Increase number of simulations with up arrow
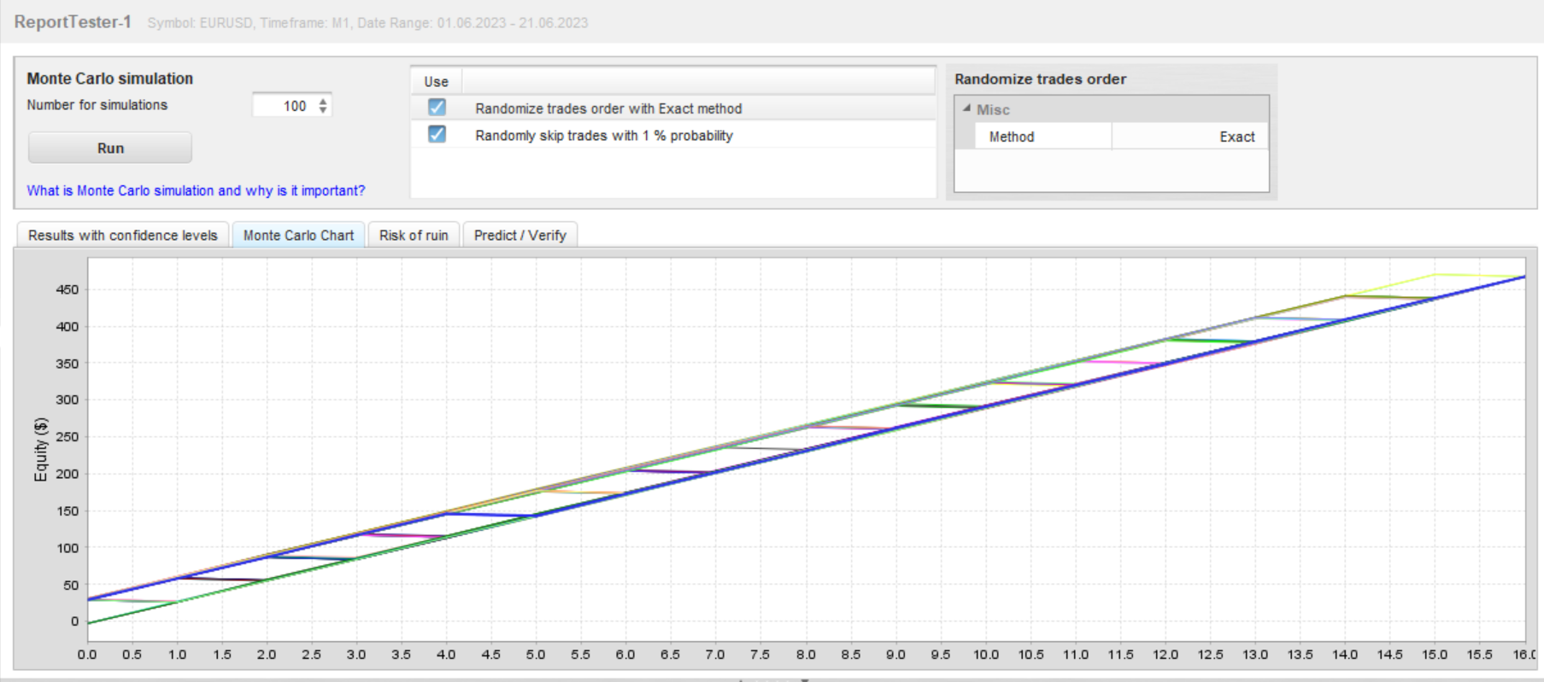 (x=323, y=101)
